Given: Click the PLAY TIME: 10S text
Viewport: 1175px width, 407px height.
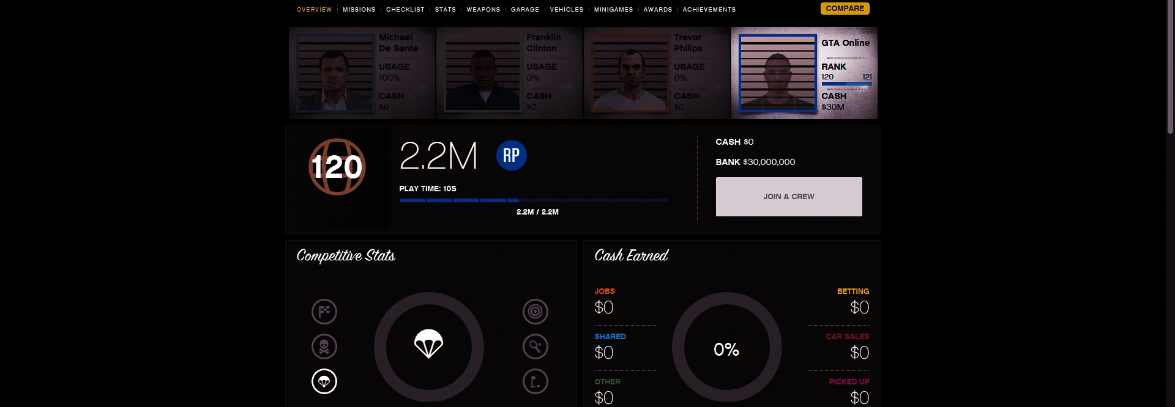Looking at the screenshot, I should tap(428, 189).
